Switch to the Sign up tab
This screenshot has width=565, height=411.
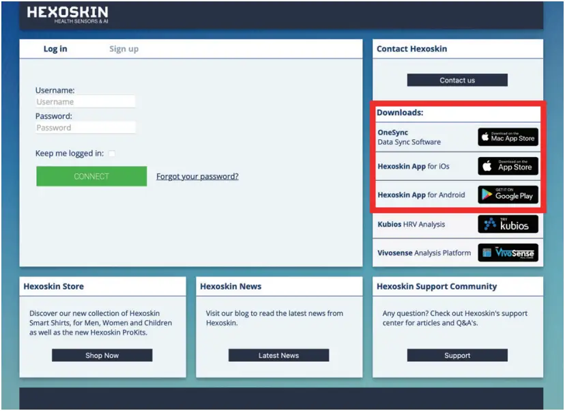[x=124, y=48]
